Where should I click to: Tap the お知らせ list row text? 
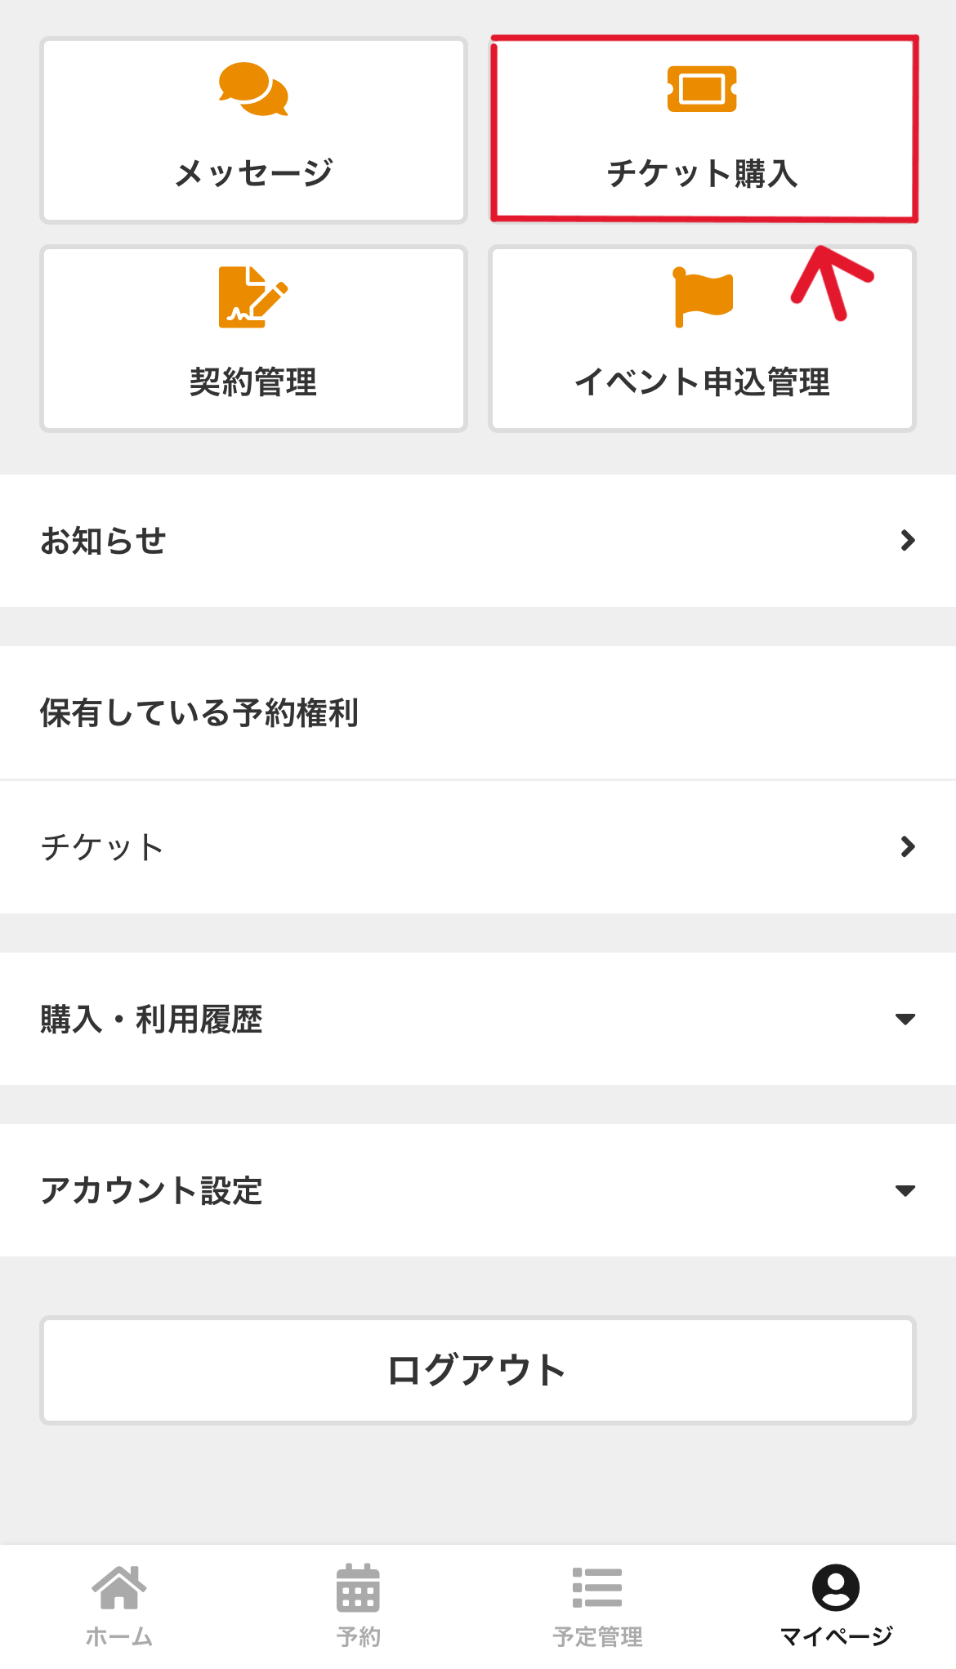pos(103,541)
